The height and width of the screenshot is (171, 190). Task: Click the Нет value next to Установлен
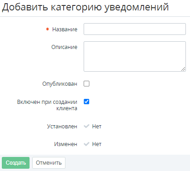[x=97, y=127]
